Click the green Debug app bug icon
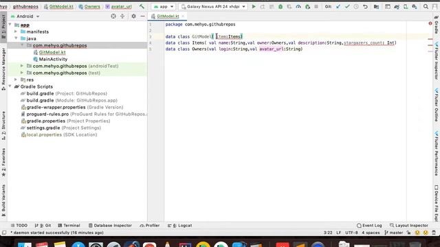 280,6
